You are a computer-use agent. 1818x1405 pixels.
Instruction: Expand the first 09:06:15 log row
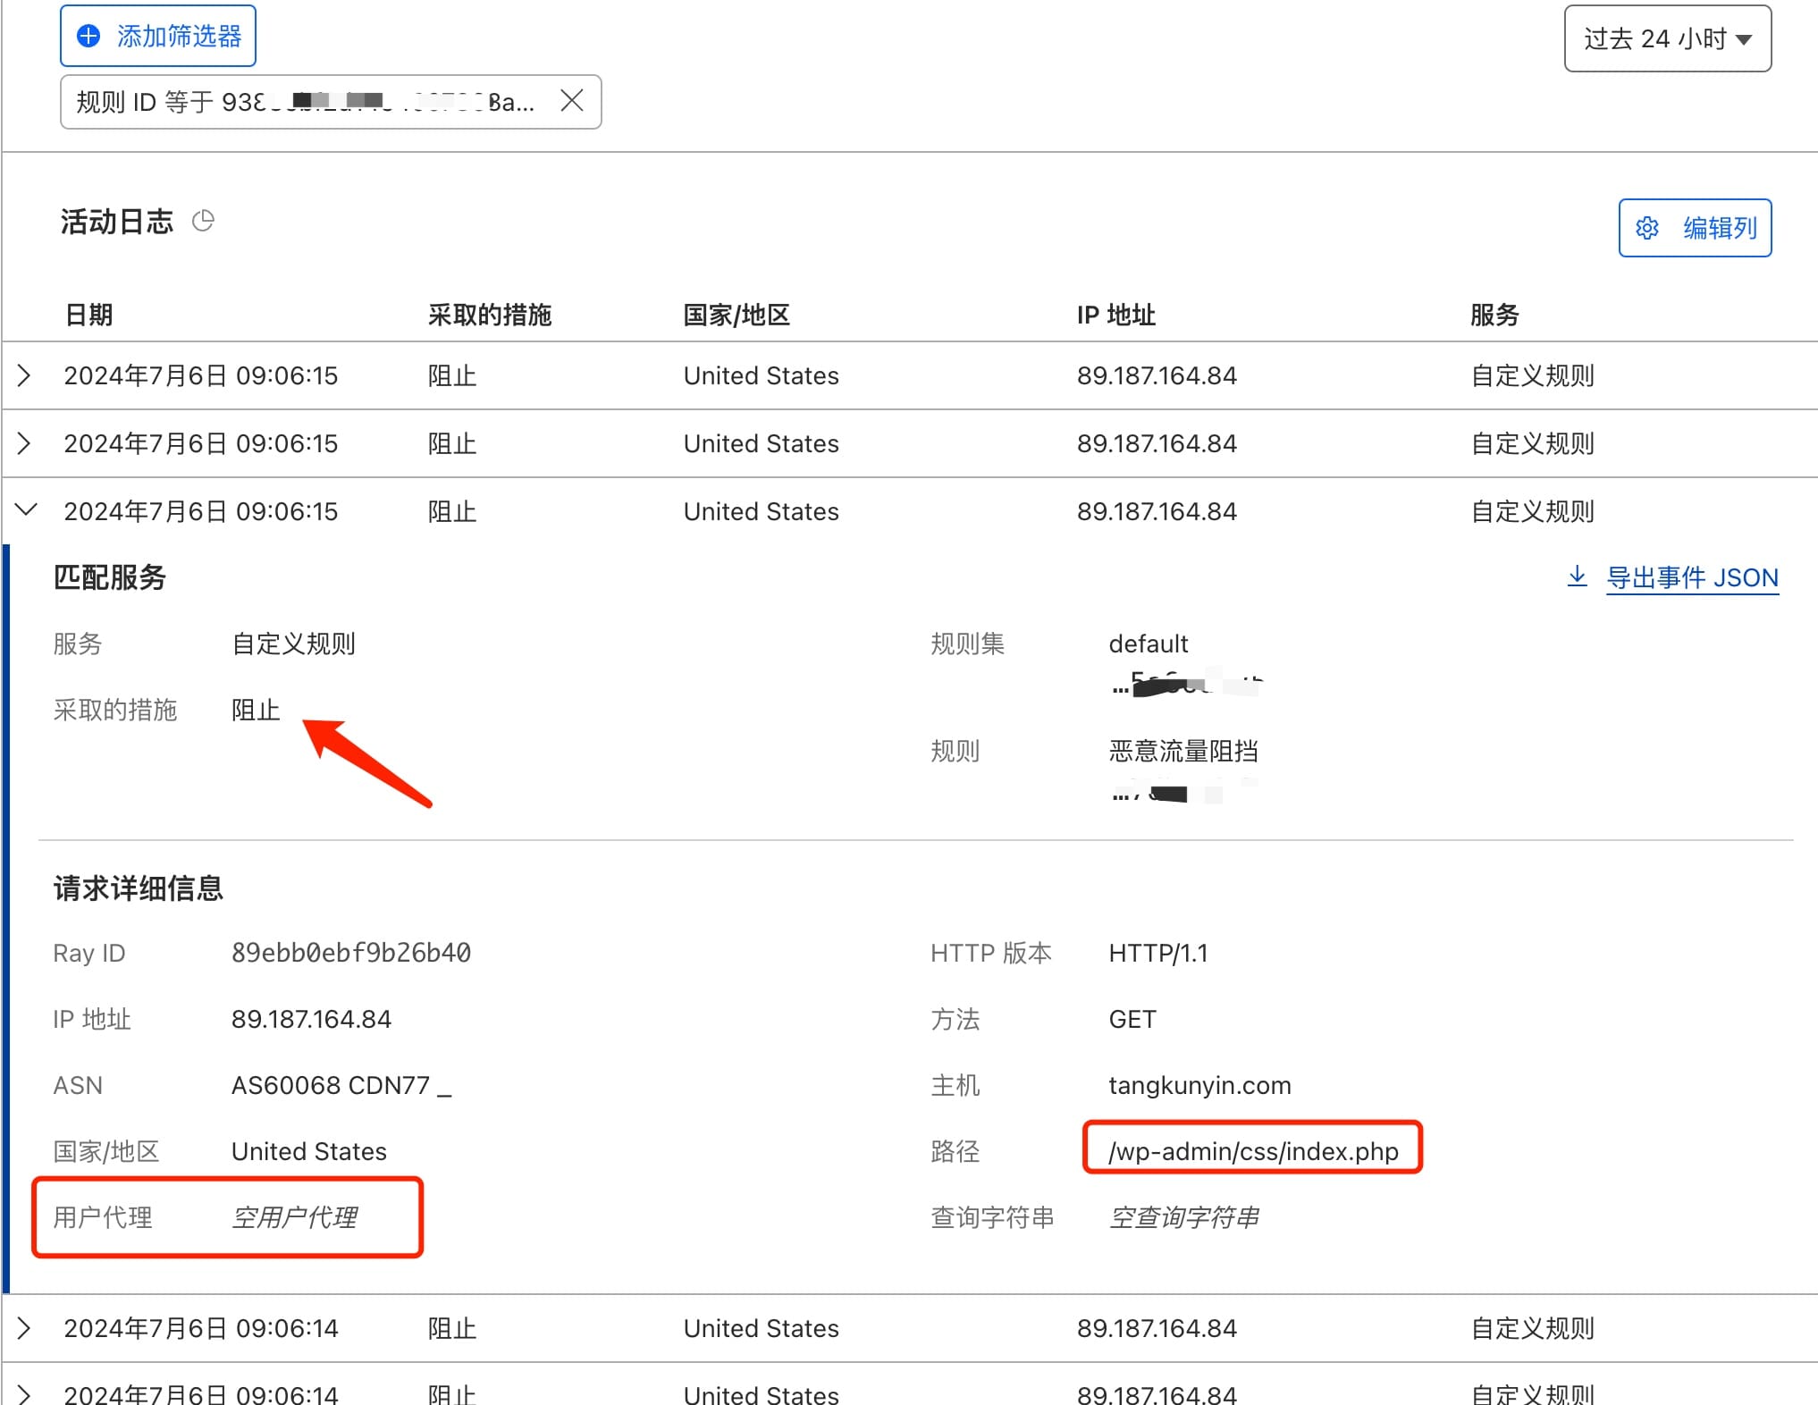click(25, 375)
